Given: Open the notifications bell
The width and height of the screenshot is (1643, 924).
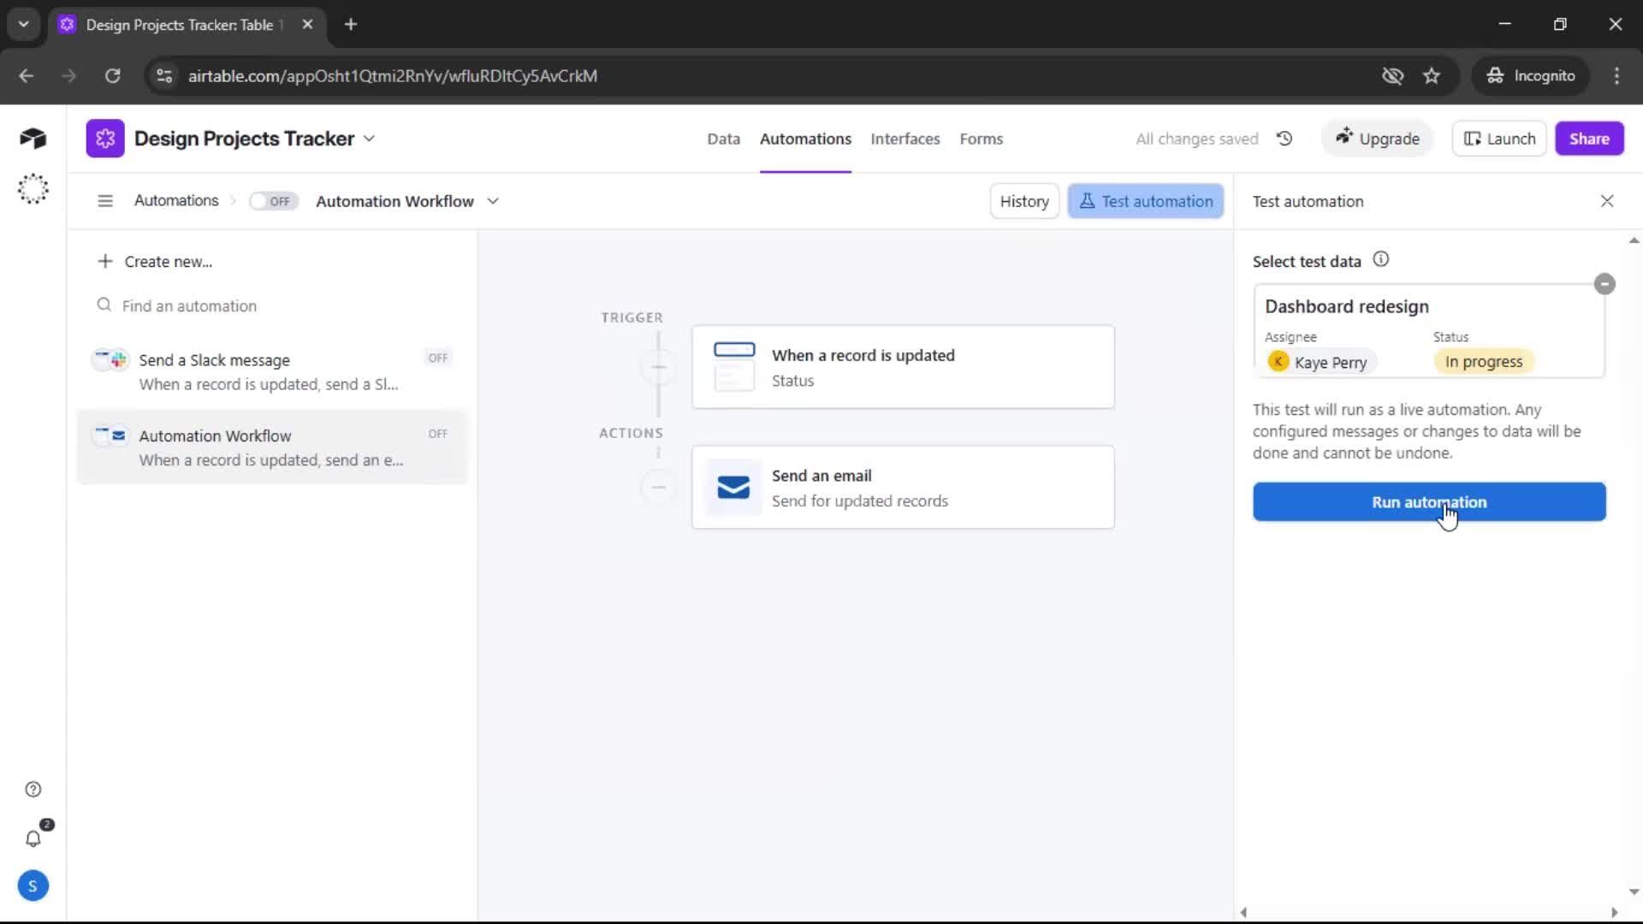Looking at the screenshot, I should (x=33, y=838).
